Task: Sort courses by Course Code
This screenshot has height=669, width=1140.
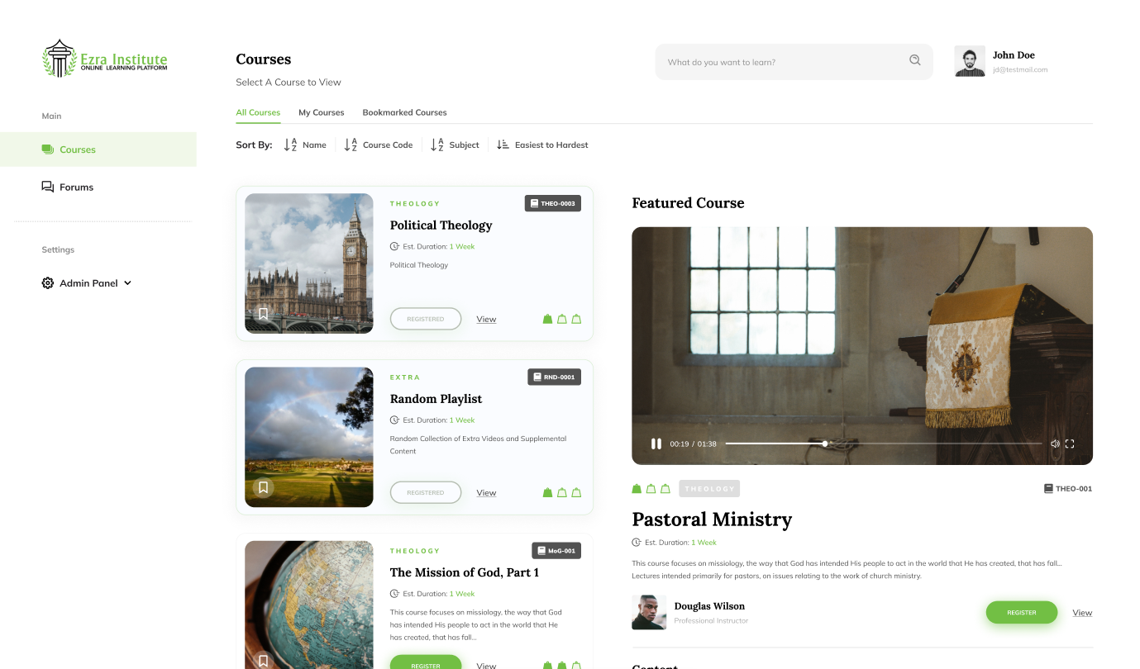Action: (379, 145)
